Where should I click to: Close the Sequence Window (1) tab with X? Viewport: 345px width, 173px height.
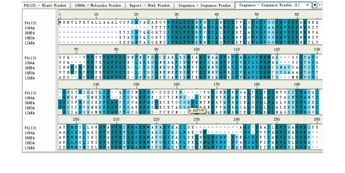(x=307, y=5)
